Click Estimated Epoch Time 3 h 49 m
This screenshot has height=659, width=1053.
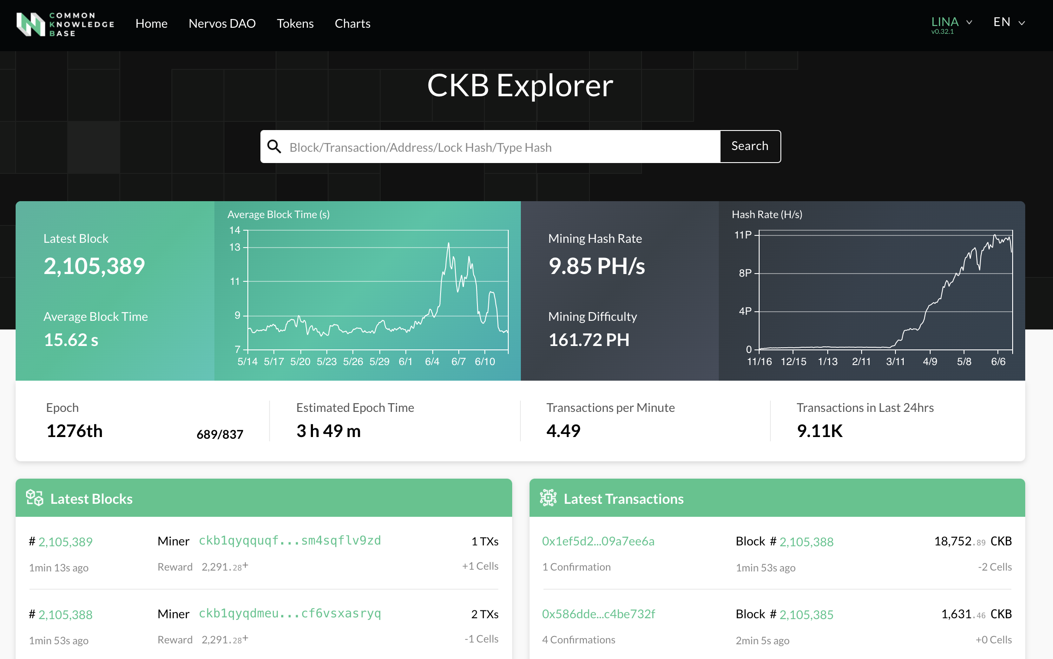[x=329, y=431]
